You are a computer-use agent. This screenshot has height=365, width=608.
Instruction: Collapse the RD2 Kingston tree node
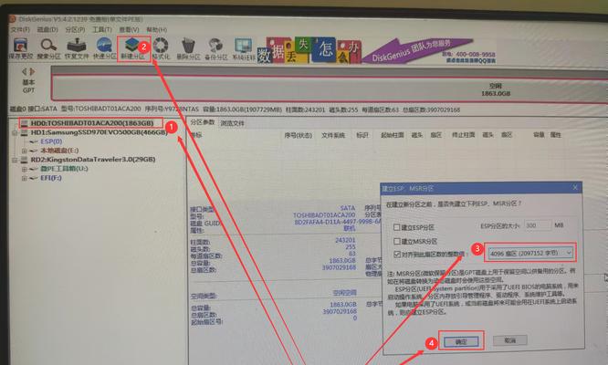[15, 160]
